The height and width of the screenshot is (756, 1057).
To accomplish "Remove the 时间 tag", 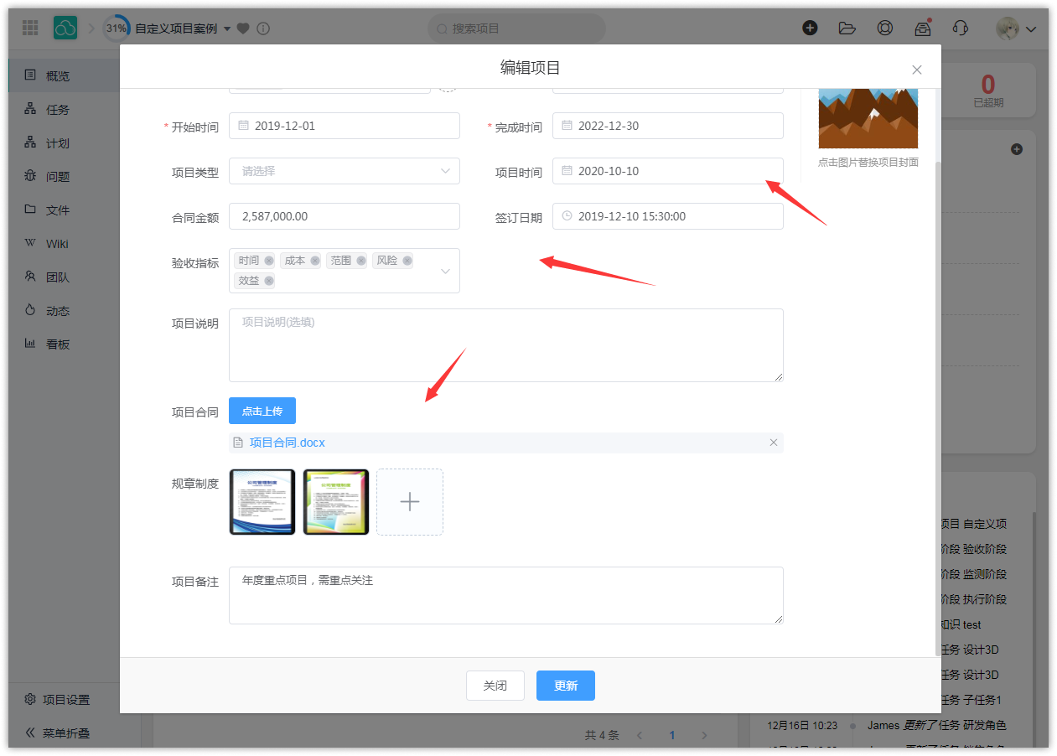I will click(269, 261).
